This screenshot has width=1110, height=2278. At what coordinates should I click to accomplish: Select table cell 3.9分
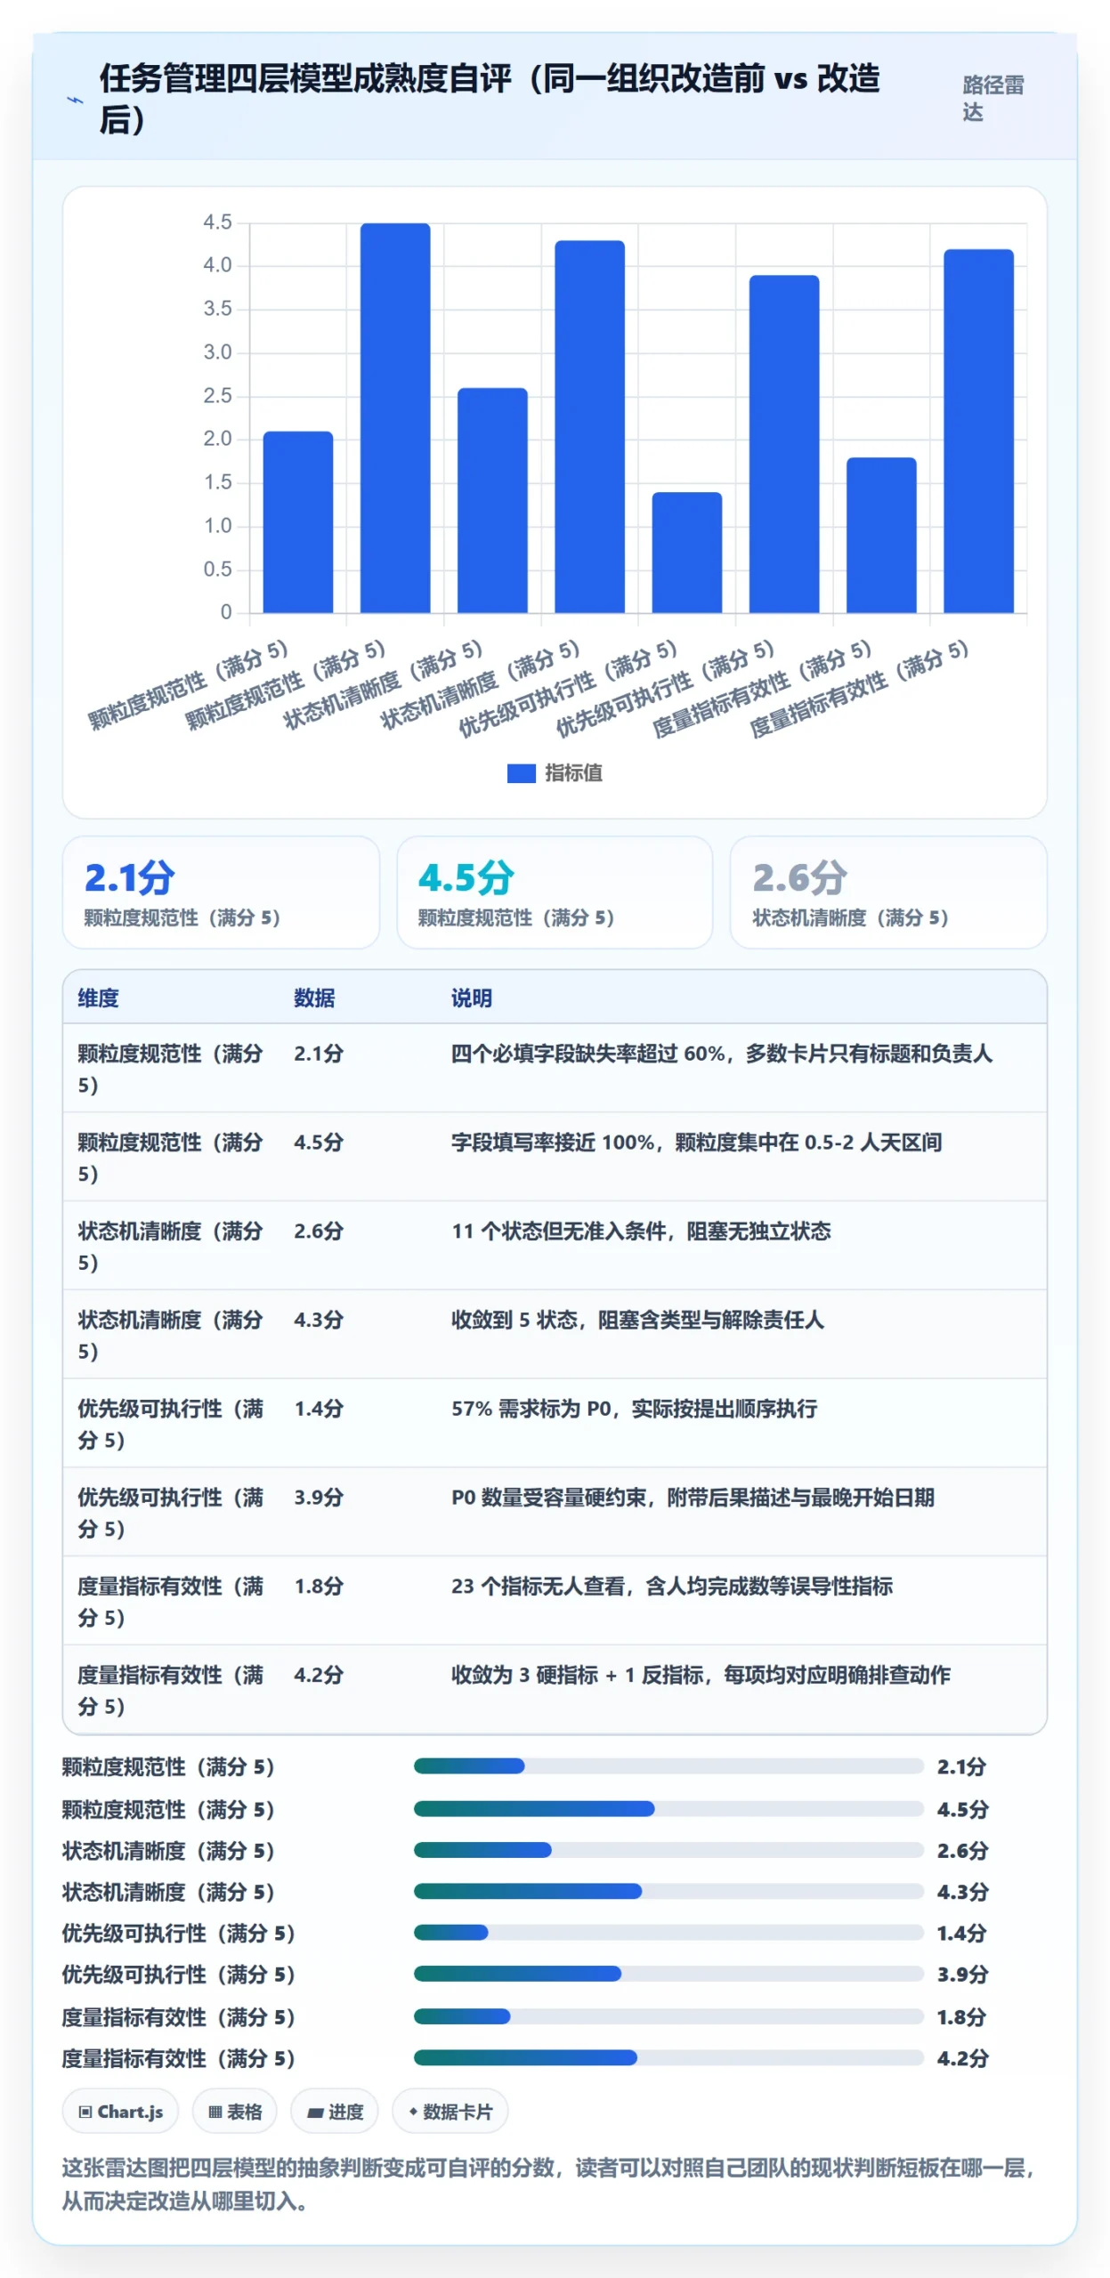pos(319,1498)
